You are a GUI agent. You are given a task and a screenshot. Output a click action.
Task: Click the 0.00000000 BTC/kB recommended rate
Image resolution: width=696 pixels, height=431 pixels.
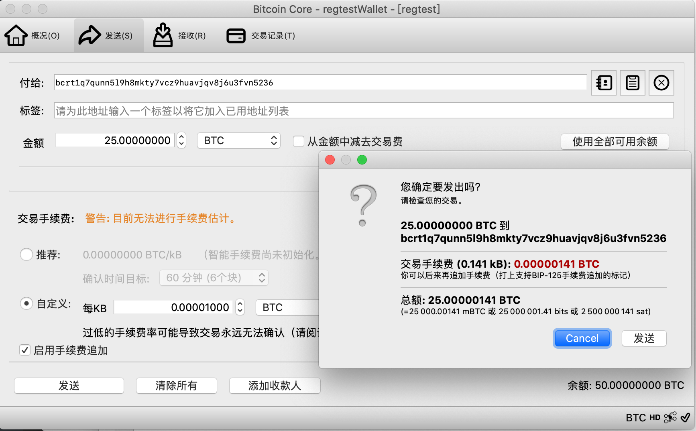pyautogui.click(x=132, y=255)
